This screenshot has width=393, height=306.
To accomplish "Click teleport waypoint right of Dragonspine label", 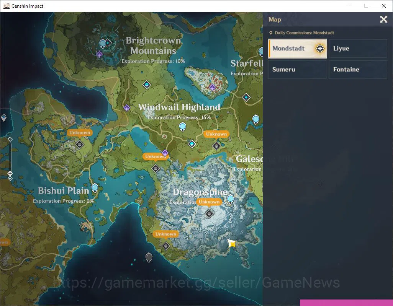I will tap(230, 199).
